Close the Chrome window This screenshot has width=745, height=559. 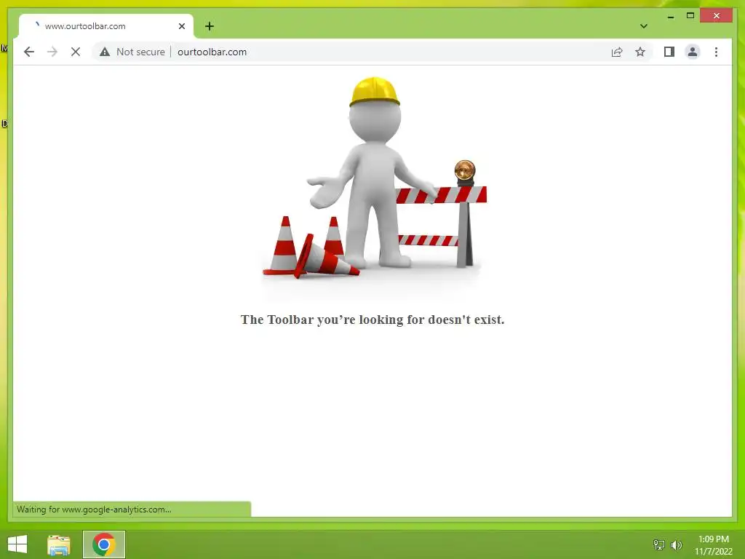point(717,16)
